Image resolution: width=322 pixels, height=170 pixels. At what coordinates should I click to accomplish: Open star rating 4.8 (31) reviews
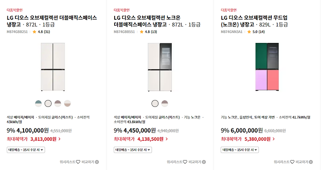tap(41, 32)
